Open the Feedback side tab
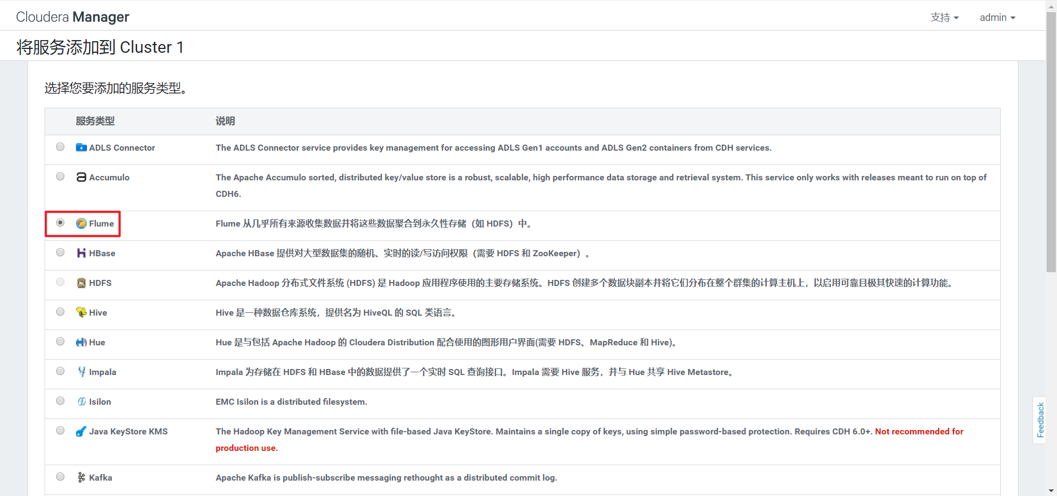Viewport: 1057px width, 496px height. click(1040, 420)
